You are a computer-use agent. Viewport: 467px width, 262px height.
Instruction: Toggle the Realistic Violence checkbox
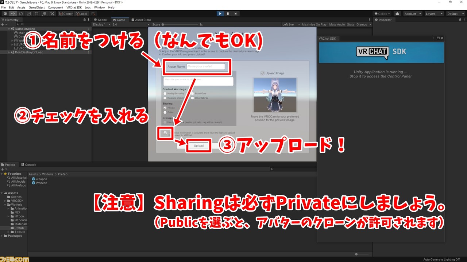click(x=165, y=98)
